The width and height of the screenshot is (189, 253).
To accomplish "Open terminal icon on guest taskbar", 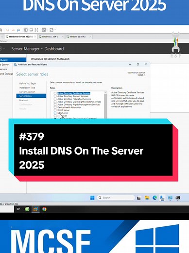I will [178, 198].
